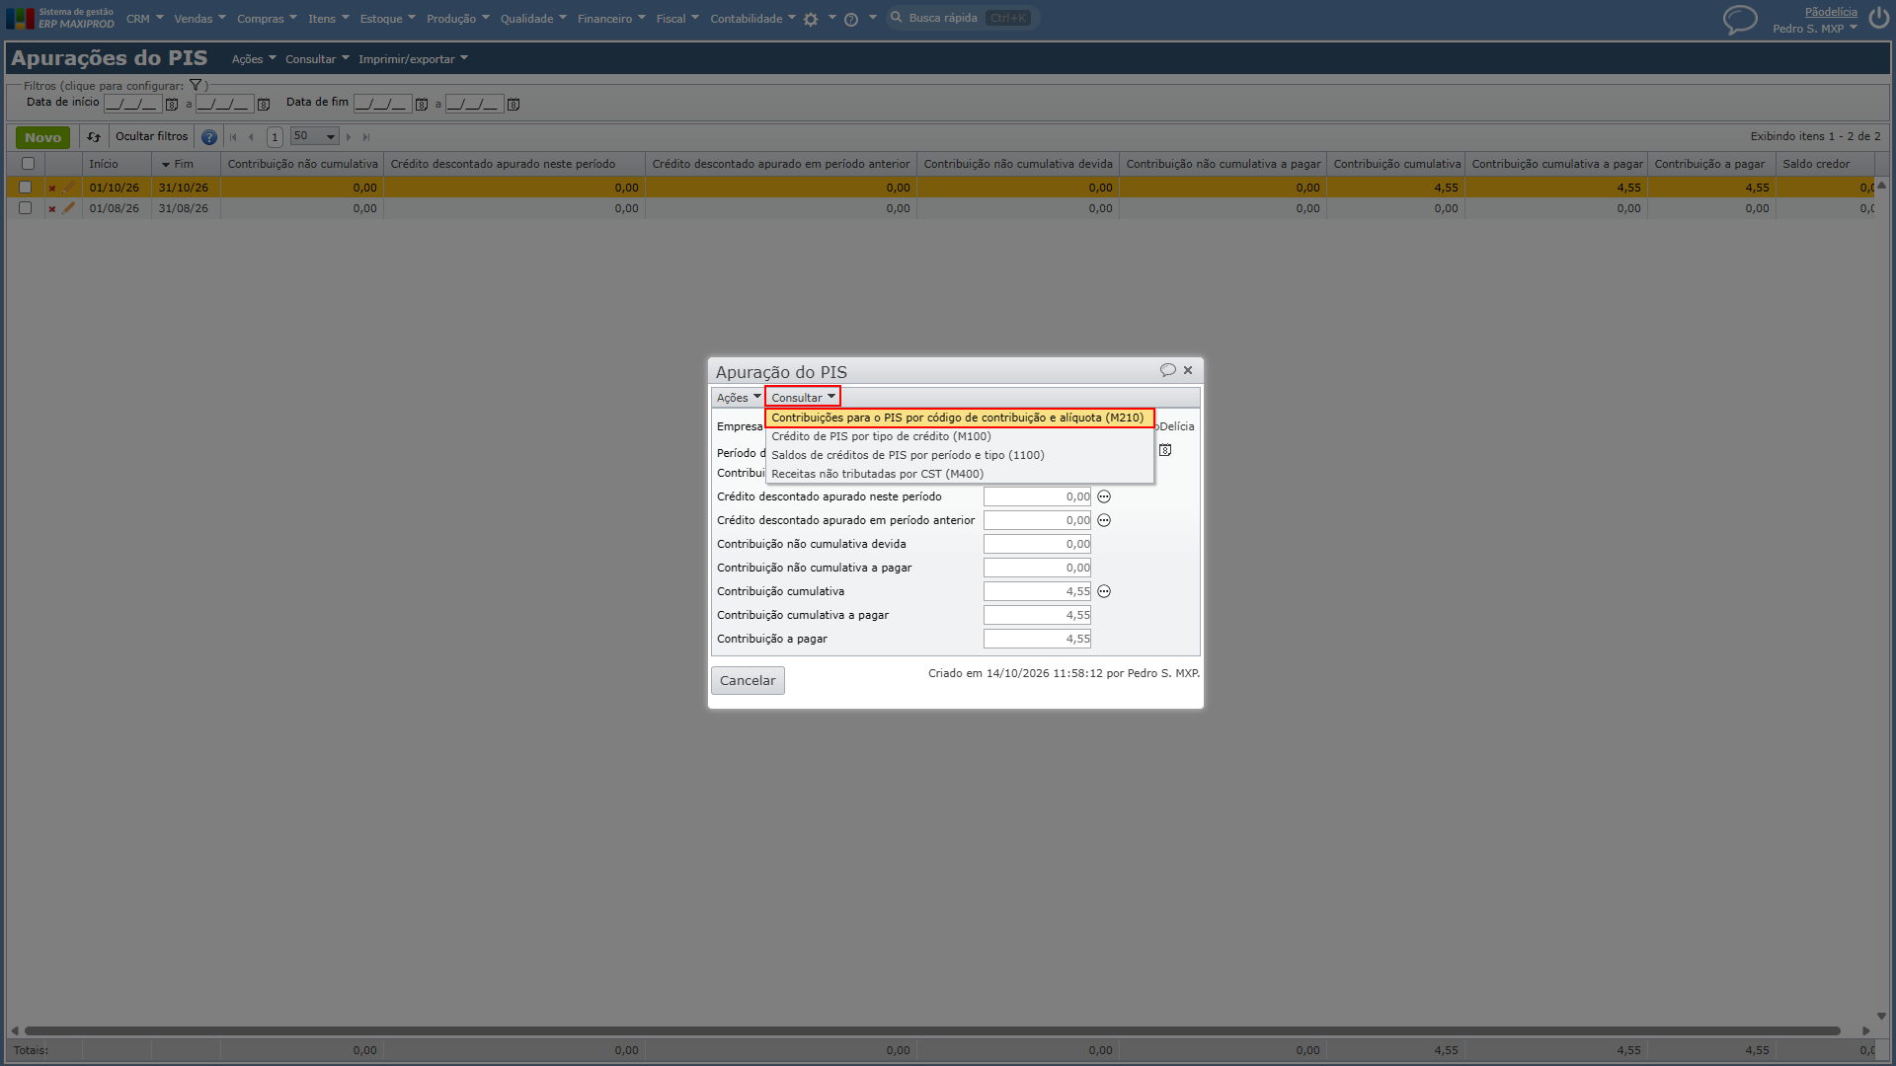Click Ocultar filtros
This screenshot has height=1066, width=1896.
(151, 136)
